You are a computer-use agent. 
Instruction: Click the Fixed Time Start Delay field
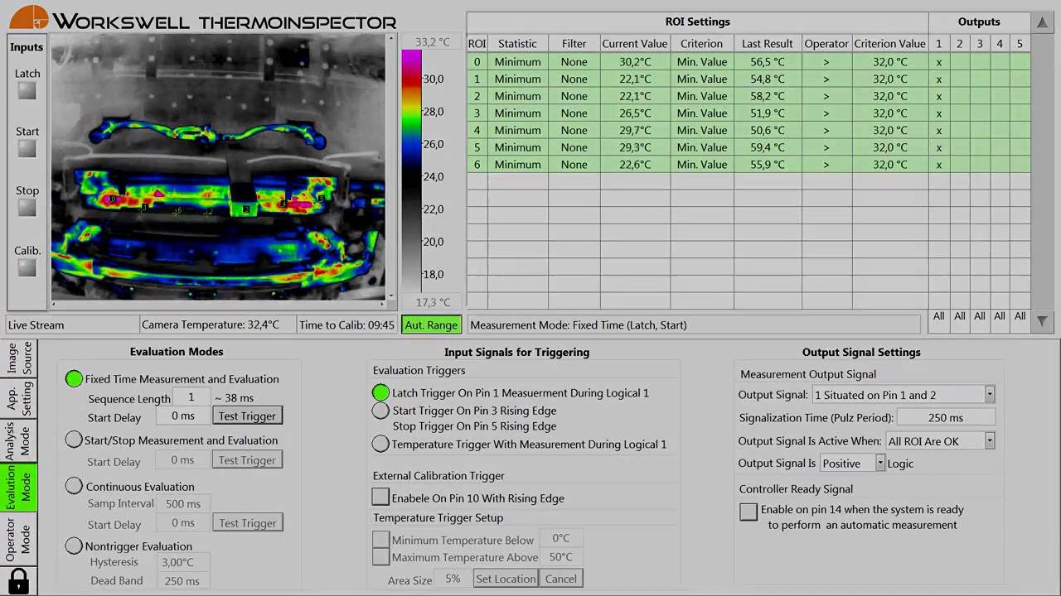pyautogui.click(x=182, y=416)
